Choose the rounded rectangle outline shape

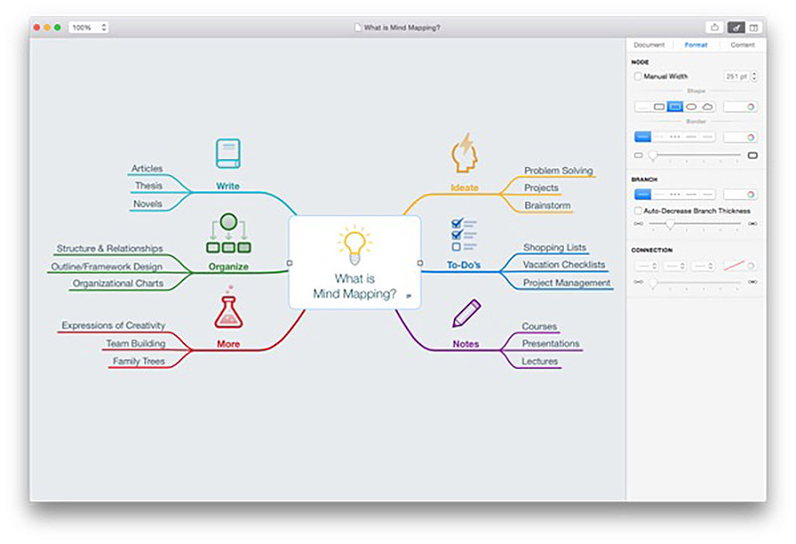tap(659, 106)
